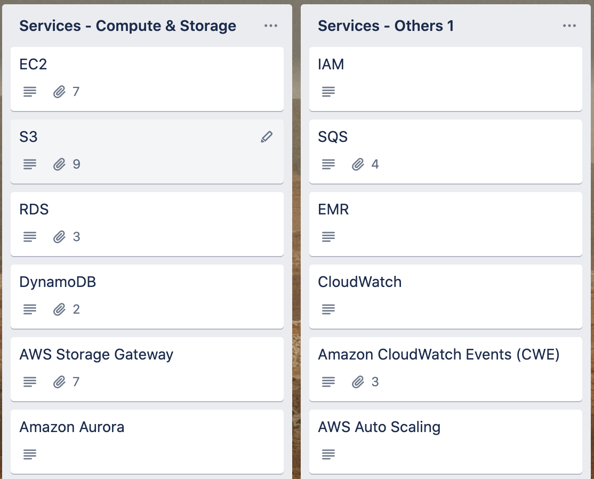
Task: Open Compute & Storage list actions menu
Action: [x=271, y=26]
